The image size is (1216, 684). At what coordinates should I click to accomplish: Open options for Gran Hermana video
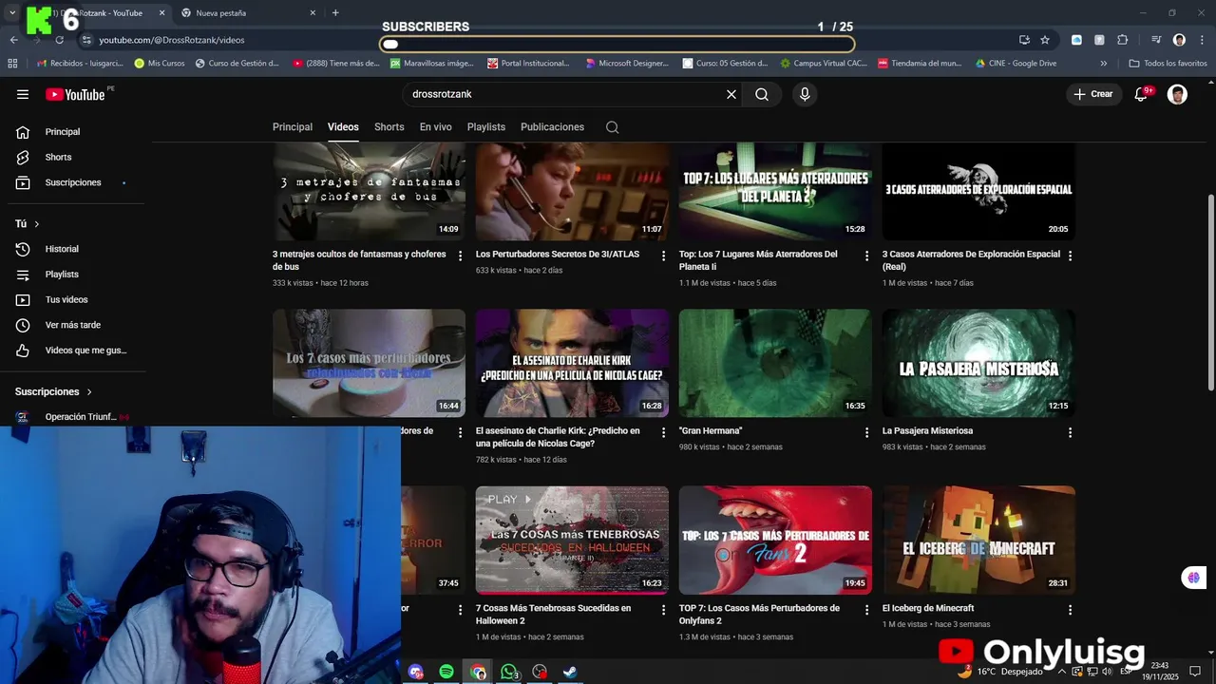[x=866, y=432]
